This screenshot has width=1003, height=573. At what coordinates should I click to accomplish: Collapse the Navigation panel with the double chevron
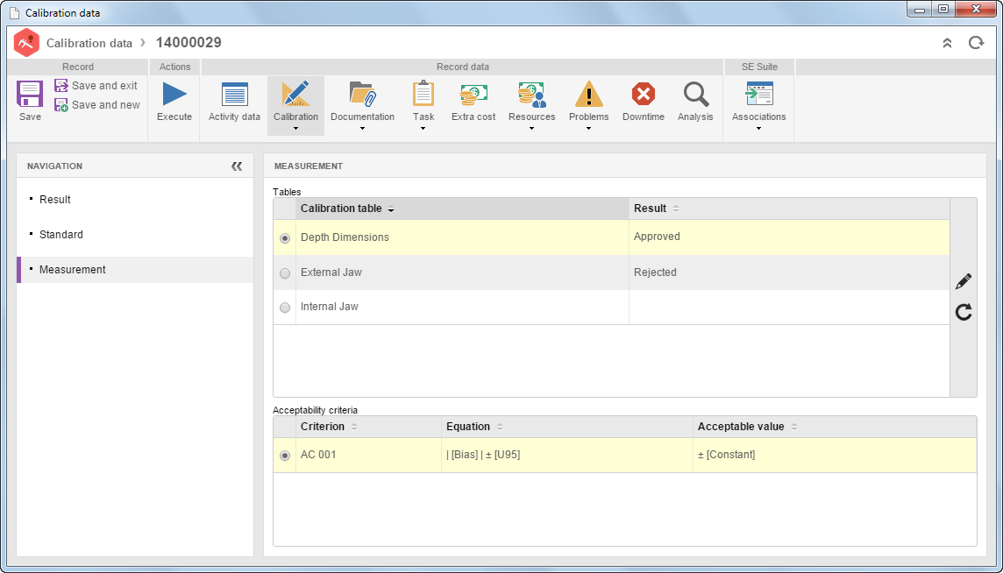click(x=237, y=166)
